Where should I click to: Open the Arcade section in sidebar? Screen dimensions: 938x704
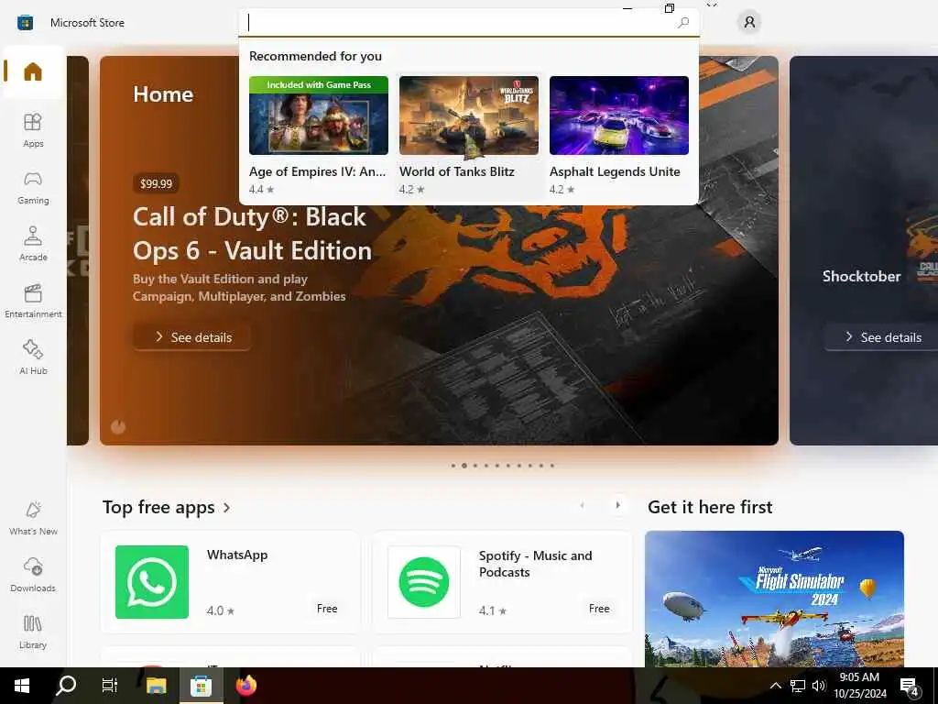coord(33,244)
